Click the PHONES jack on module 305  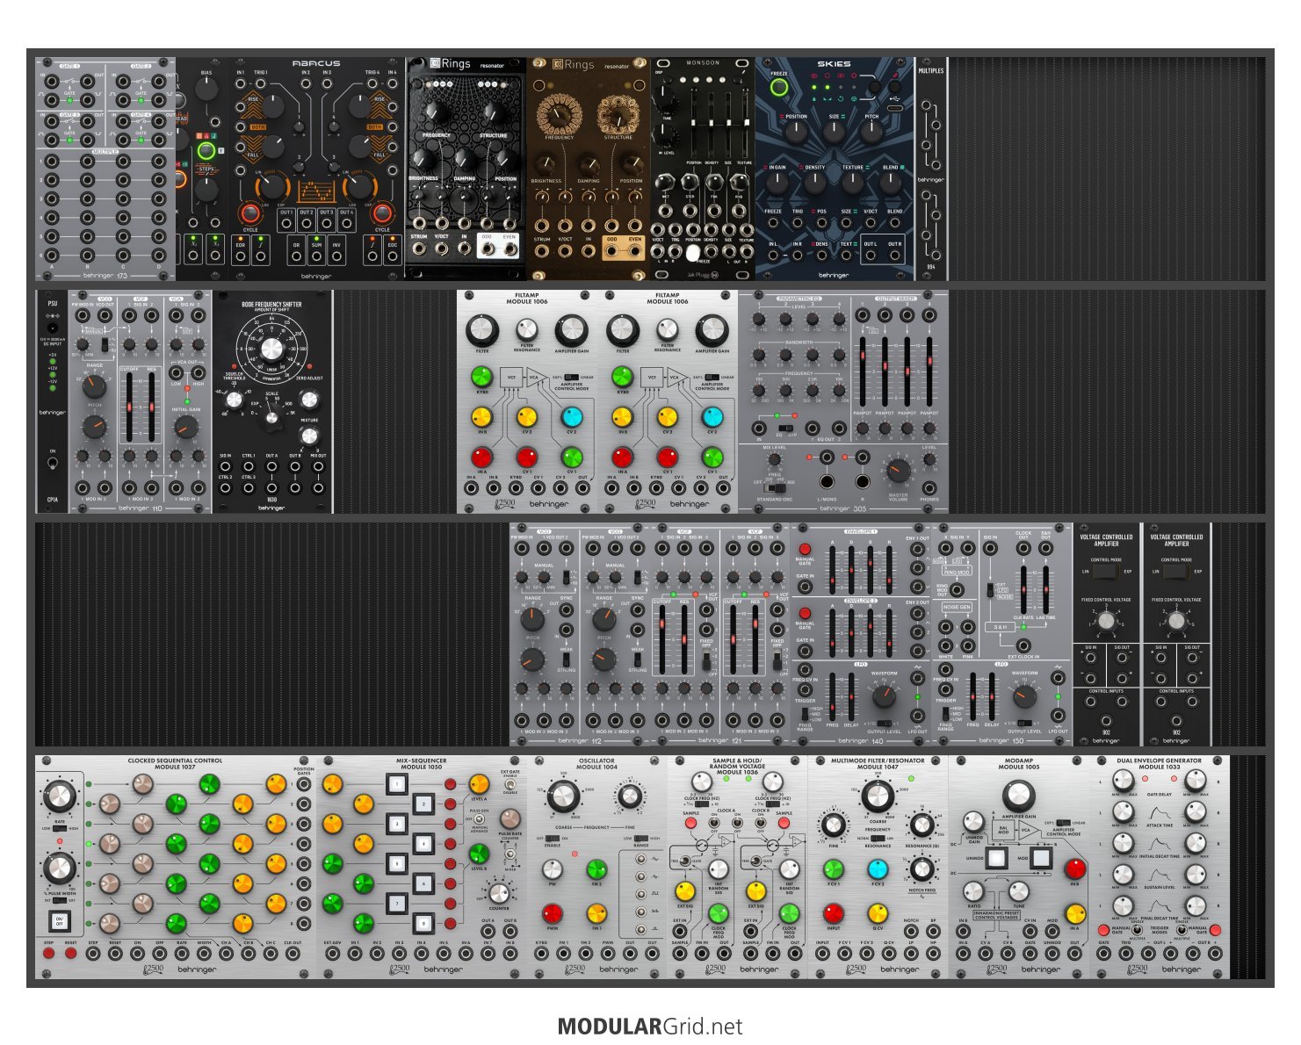[x=929, y=489]
